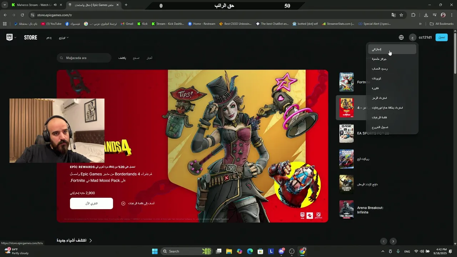Select the Arena Breakout: Infinite item

(366, 210)
